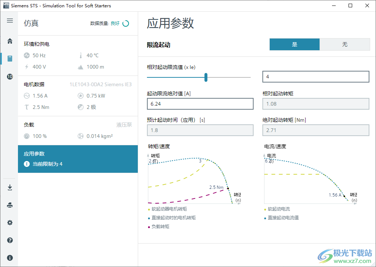Click the absolute start current limit field 6.24
376x267 pixels.
tap(200, 104)
